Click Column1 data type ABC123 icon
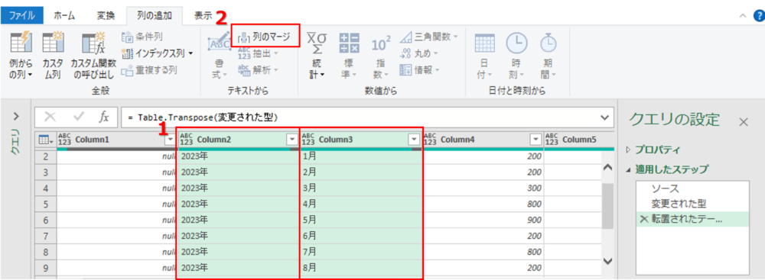The height and width of the screenshot is (280, 765). point(64,140)
